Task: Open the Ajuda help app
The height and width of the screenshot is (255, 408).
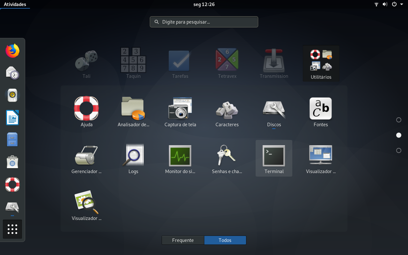Action: (x=86, y=112)
